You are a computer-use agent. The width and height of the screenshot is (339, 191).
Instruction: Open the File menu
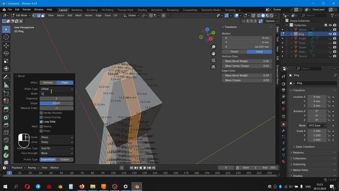[10, 10]
